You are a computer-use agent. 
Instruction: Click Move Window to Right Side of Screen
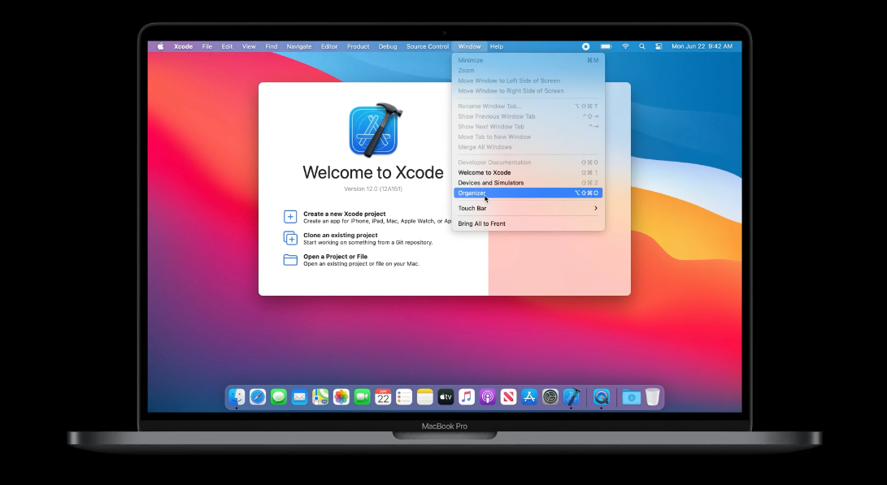pyautogui.click(x=528, y=90)
